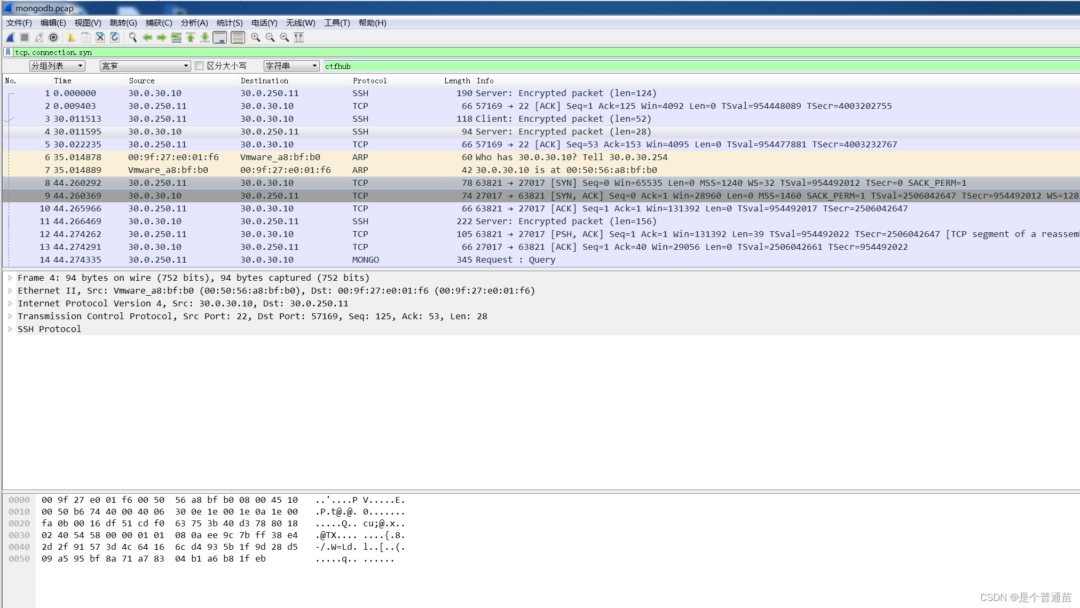Viewport: 1080px width, 608px height.
Task: Open the 分组列表 search scope dropdown
Action: coord(57,66)
